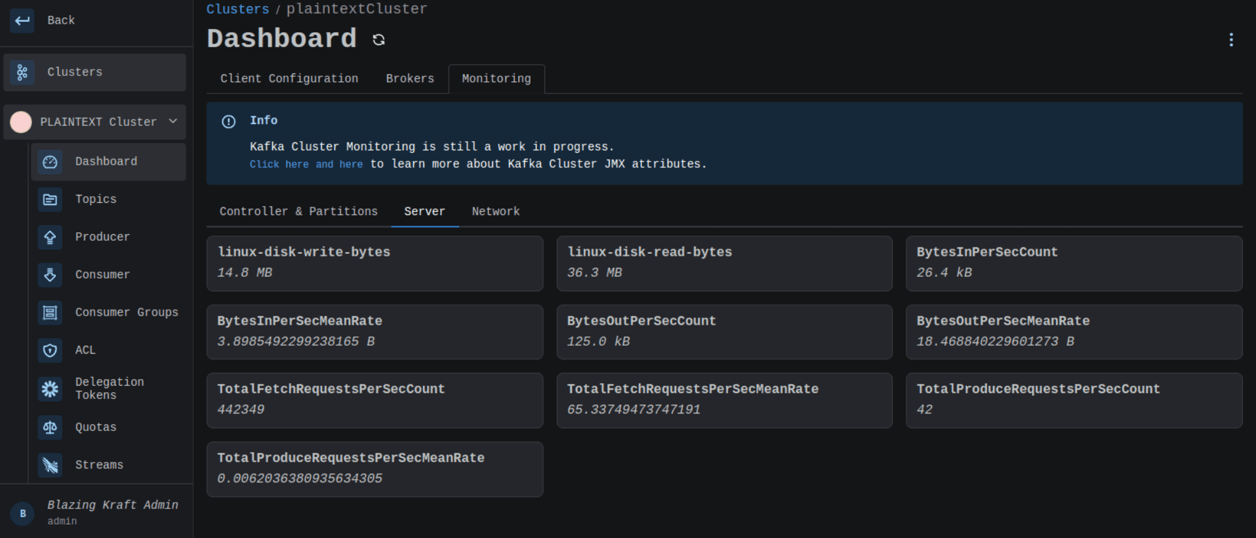Click the TotalFetchRequestsPerSecCount title

click(x=331, y=389)
